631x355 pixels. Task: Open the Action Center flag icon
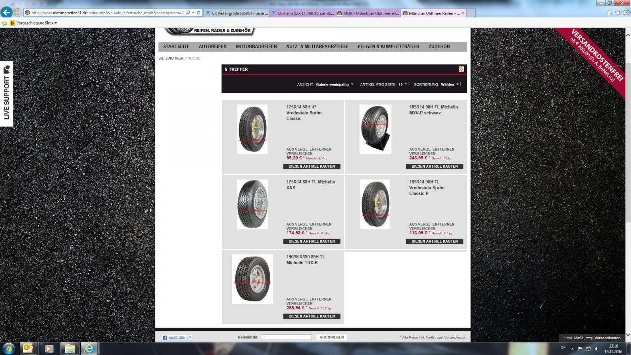click(580, 349)
